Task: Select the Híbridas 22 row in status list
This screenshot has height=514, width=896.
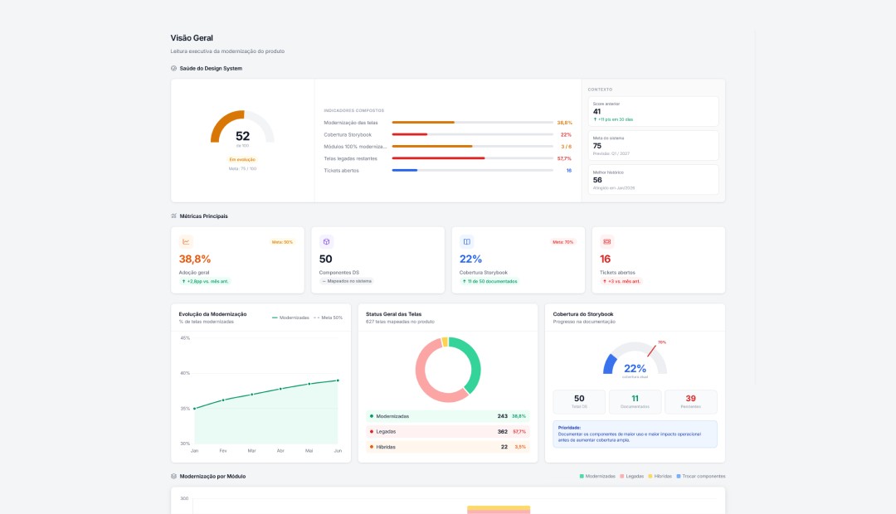Action: [x=447, y=447]
